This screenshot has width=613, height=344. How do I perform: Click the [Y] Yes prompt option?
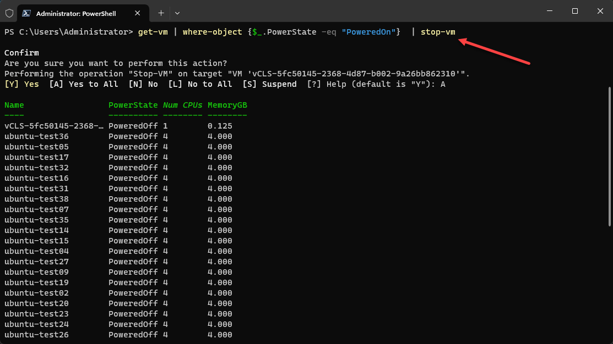pyautogui.click(x=21, y=84)
